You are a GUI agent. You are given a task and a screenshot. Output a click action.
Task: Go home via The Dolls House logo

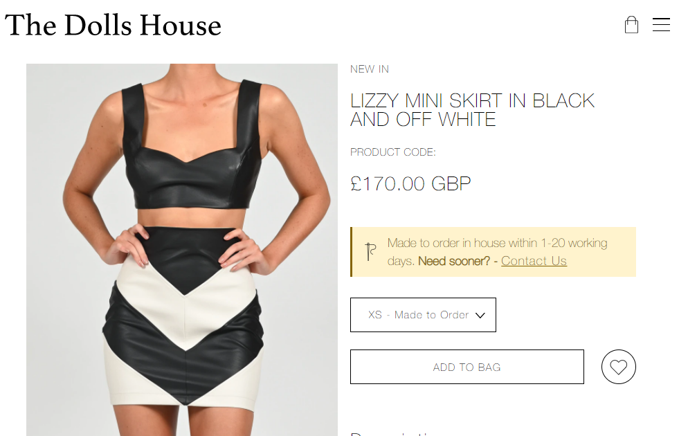[113, 25]
